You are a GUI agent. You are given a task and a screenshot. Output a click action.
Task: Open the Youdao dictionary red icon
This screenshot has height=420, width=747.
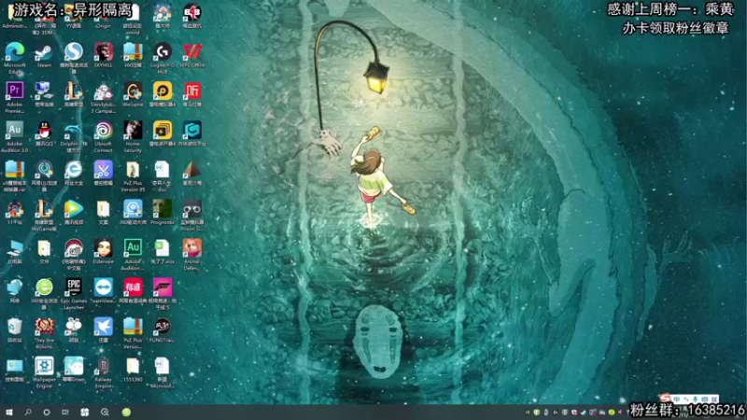133,287
